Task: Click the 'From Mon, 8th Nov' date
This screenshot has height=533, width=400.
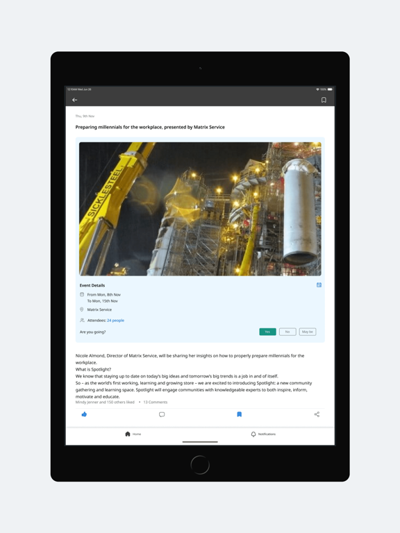Action: (103, 295)
